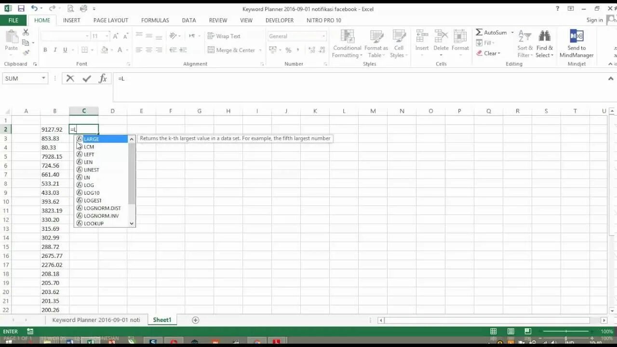The height and width of the screenshot is (347, 617).
Task: Select LEN in the function list
Action: click(x=101, y=162)
